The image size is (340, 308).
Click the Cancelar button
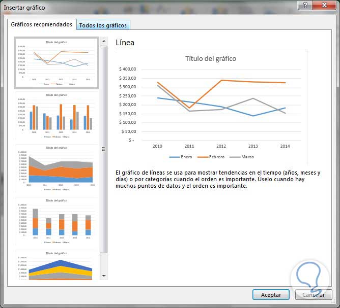tap(314, 295)
